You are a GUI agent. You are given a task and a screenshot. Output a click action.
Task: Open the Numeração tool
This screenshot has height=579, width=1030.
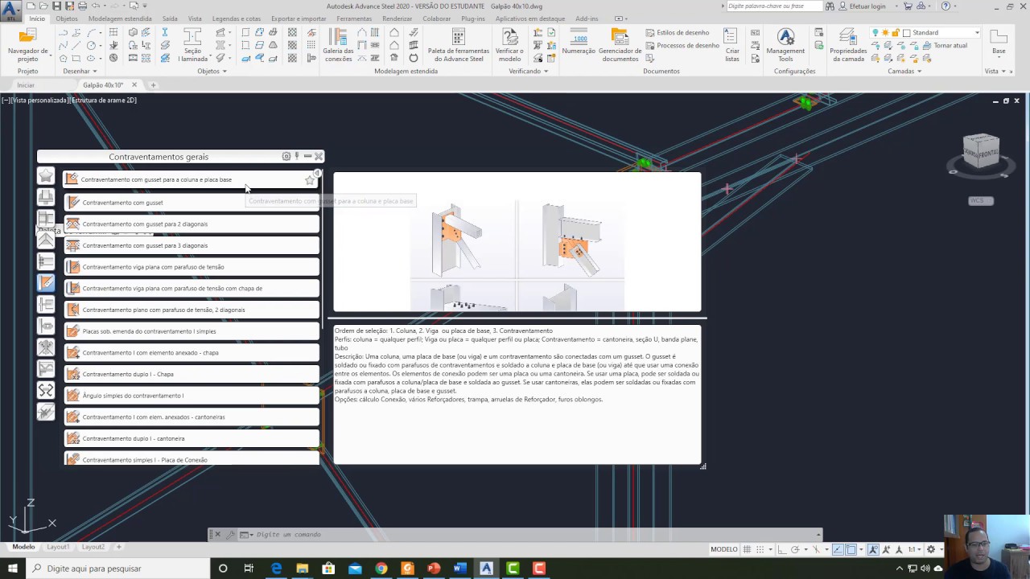(x=579, y=42)
